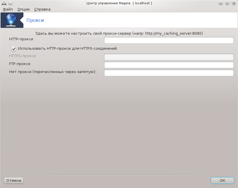Click the Нет прокси (перечисленных через запятую) label
The image size is (238, 188).
pos(53,72)
